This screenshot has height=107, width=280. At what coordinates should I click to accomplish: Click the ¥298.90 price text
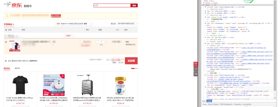click(x=121, y=103)
